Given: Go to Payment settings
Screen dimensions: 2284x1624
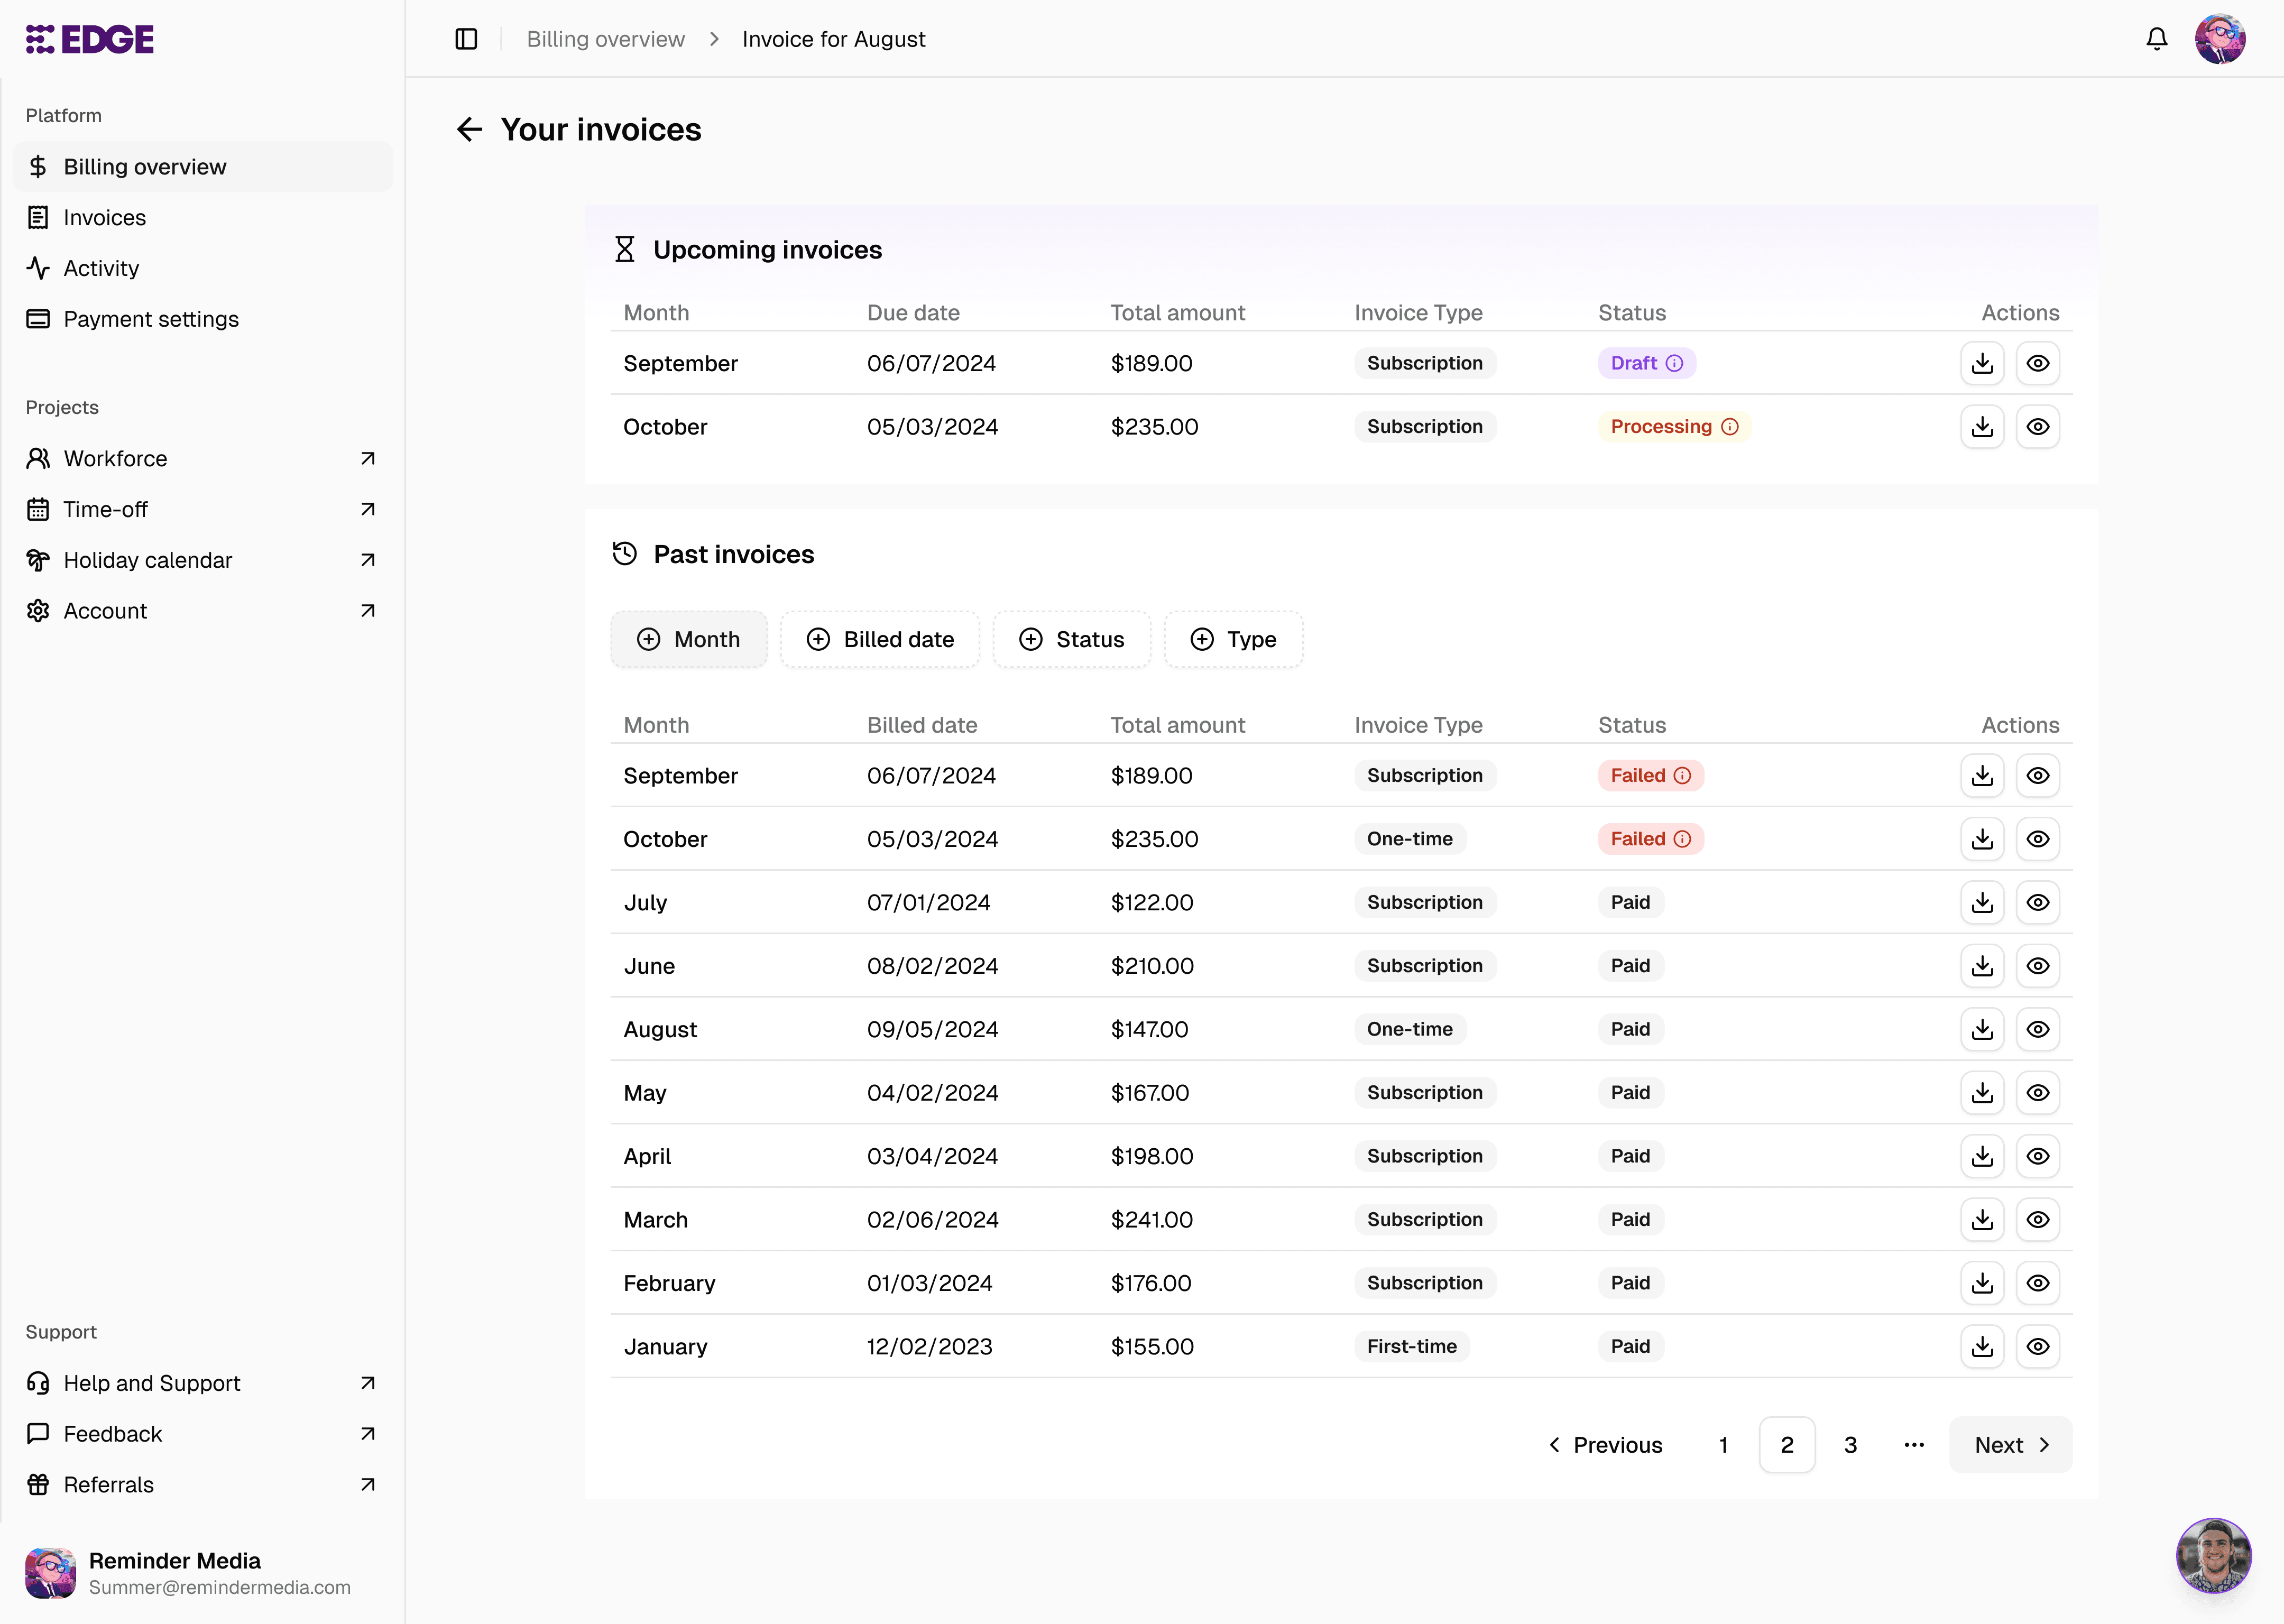Looking at the screenshot, I should coord(151,319).
